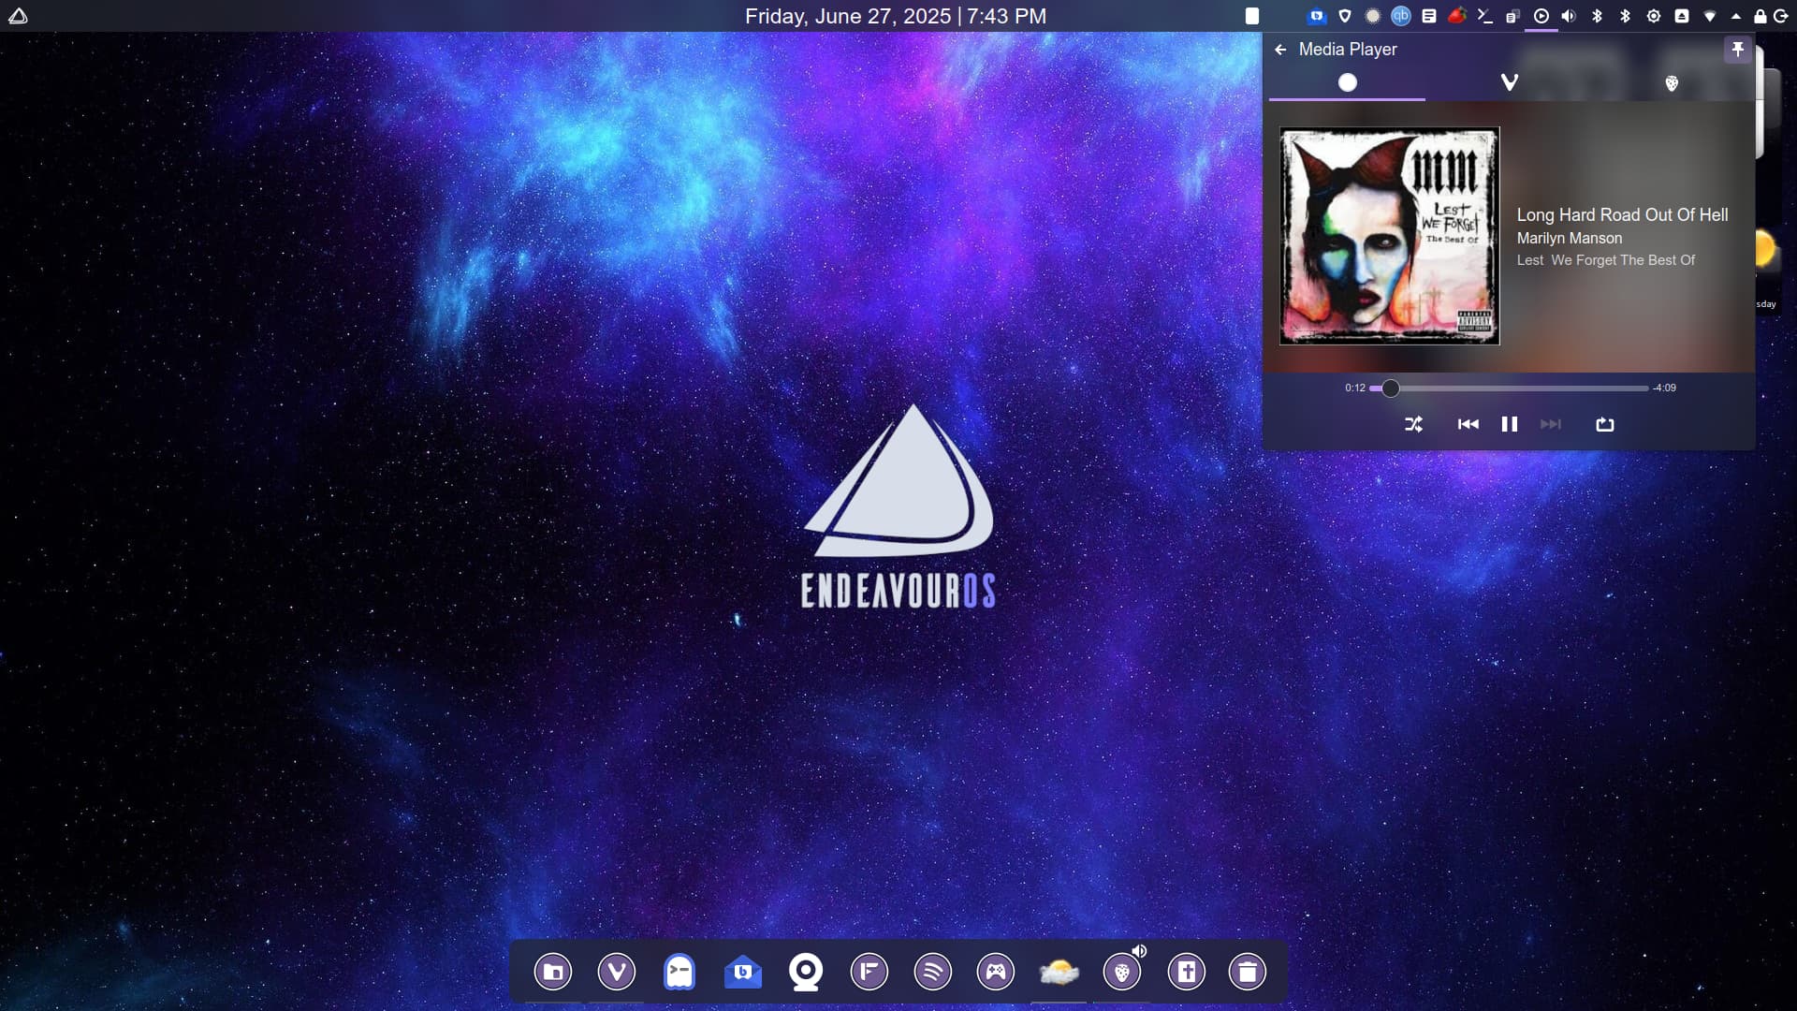Pin the Media Player popup open

click(x=1737, y=50)
